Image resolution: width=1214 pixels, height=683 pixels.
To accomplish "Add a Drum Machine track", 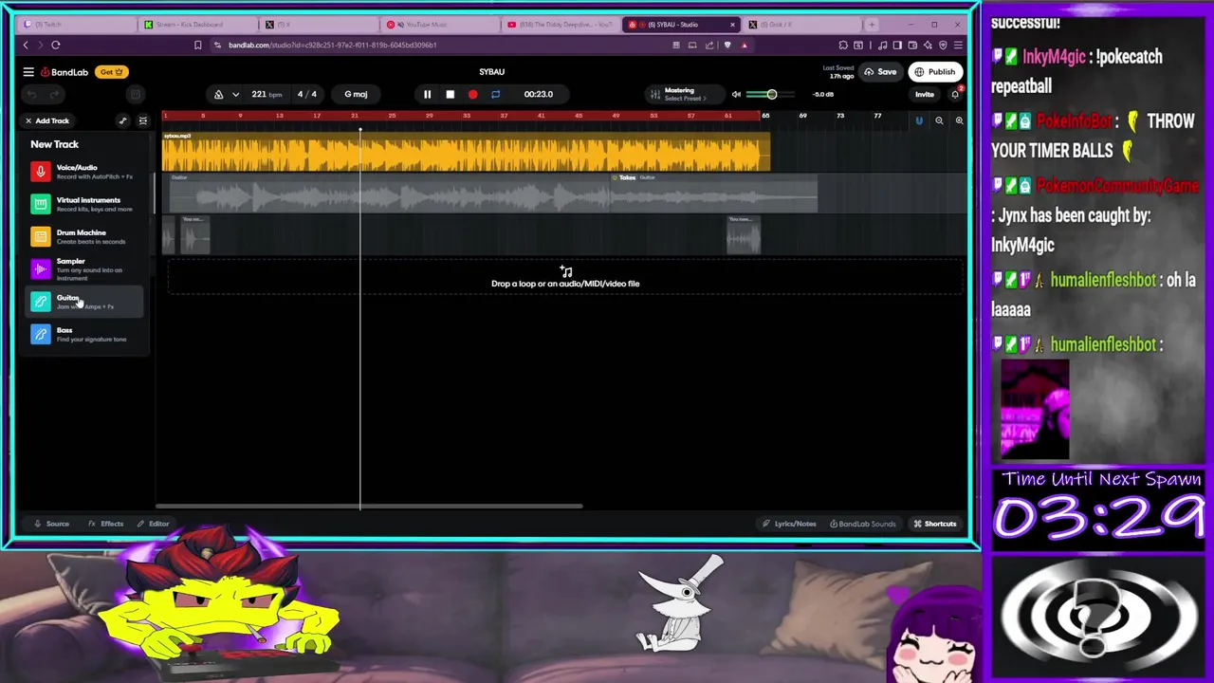I will point(85,236).
